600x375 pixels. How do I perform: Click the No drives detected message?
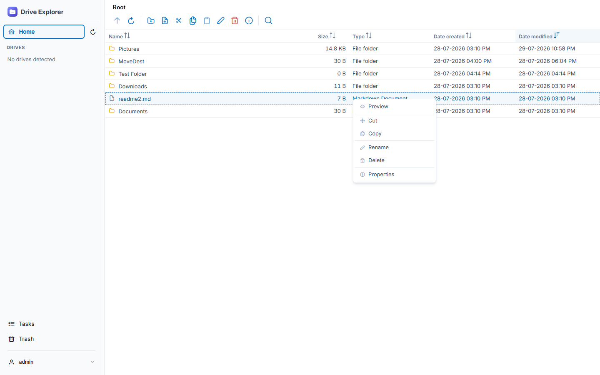click(31, 59)
